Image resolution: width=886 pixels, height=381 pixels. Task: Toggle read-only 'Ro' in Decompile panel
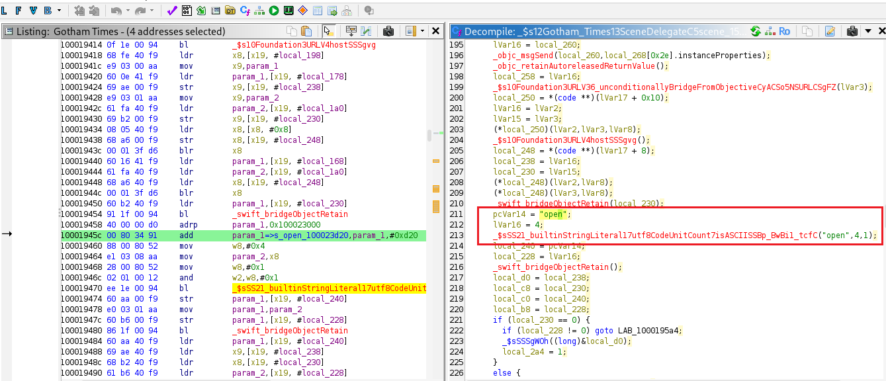[x=784, y=31]
